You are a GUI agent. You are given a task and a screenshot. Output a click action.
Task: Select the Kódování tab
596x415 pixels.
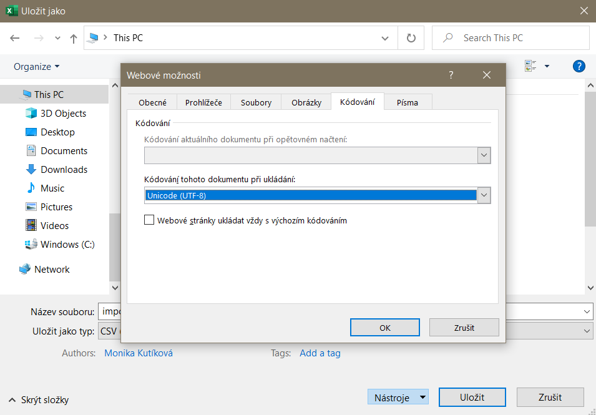point(358,102)
